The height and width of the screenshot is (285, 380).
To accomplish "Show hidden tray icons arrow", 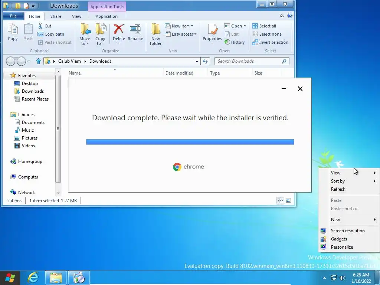I will pyautogui.click(x=324, y=278).
